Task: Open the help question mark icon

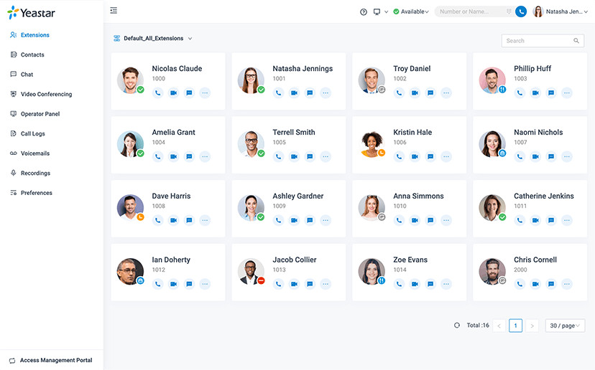Action: coord(364,11)
